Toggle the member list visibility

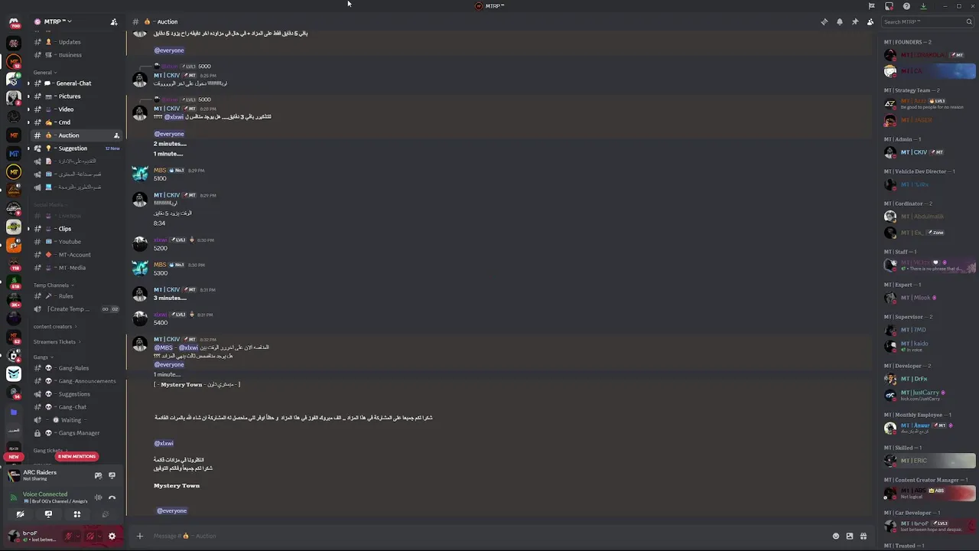[x=870, y=22]
